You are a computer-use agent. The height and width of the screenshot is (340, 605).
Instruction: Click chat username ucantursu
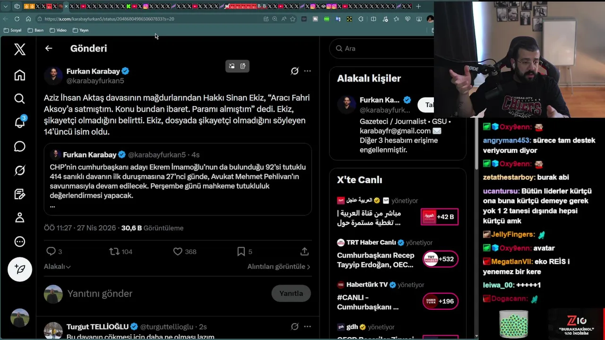[x=500, y=191]
